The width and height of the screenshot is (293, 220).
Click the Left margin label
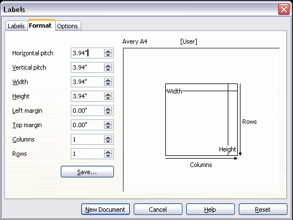[27, 111]
